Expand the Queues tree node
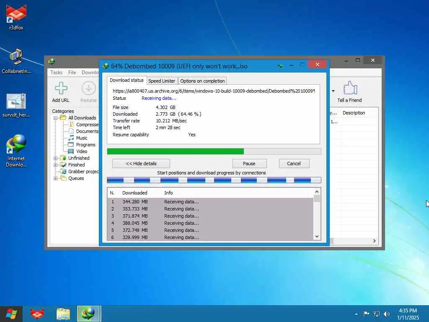 point(56,178)
